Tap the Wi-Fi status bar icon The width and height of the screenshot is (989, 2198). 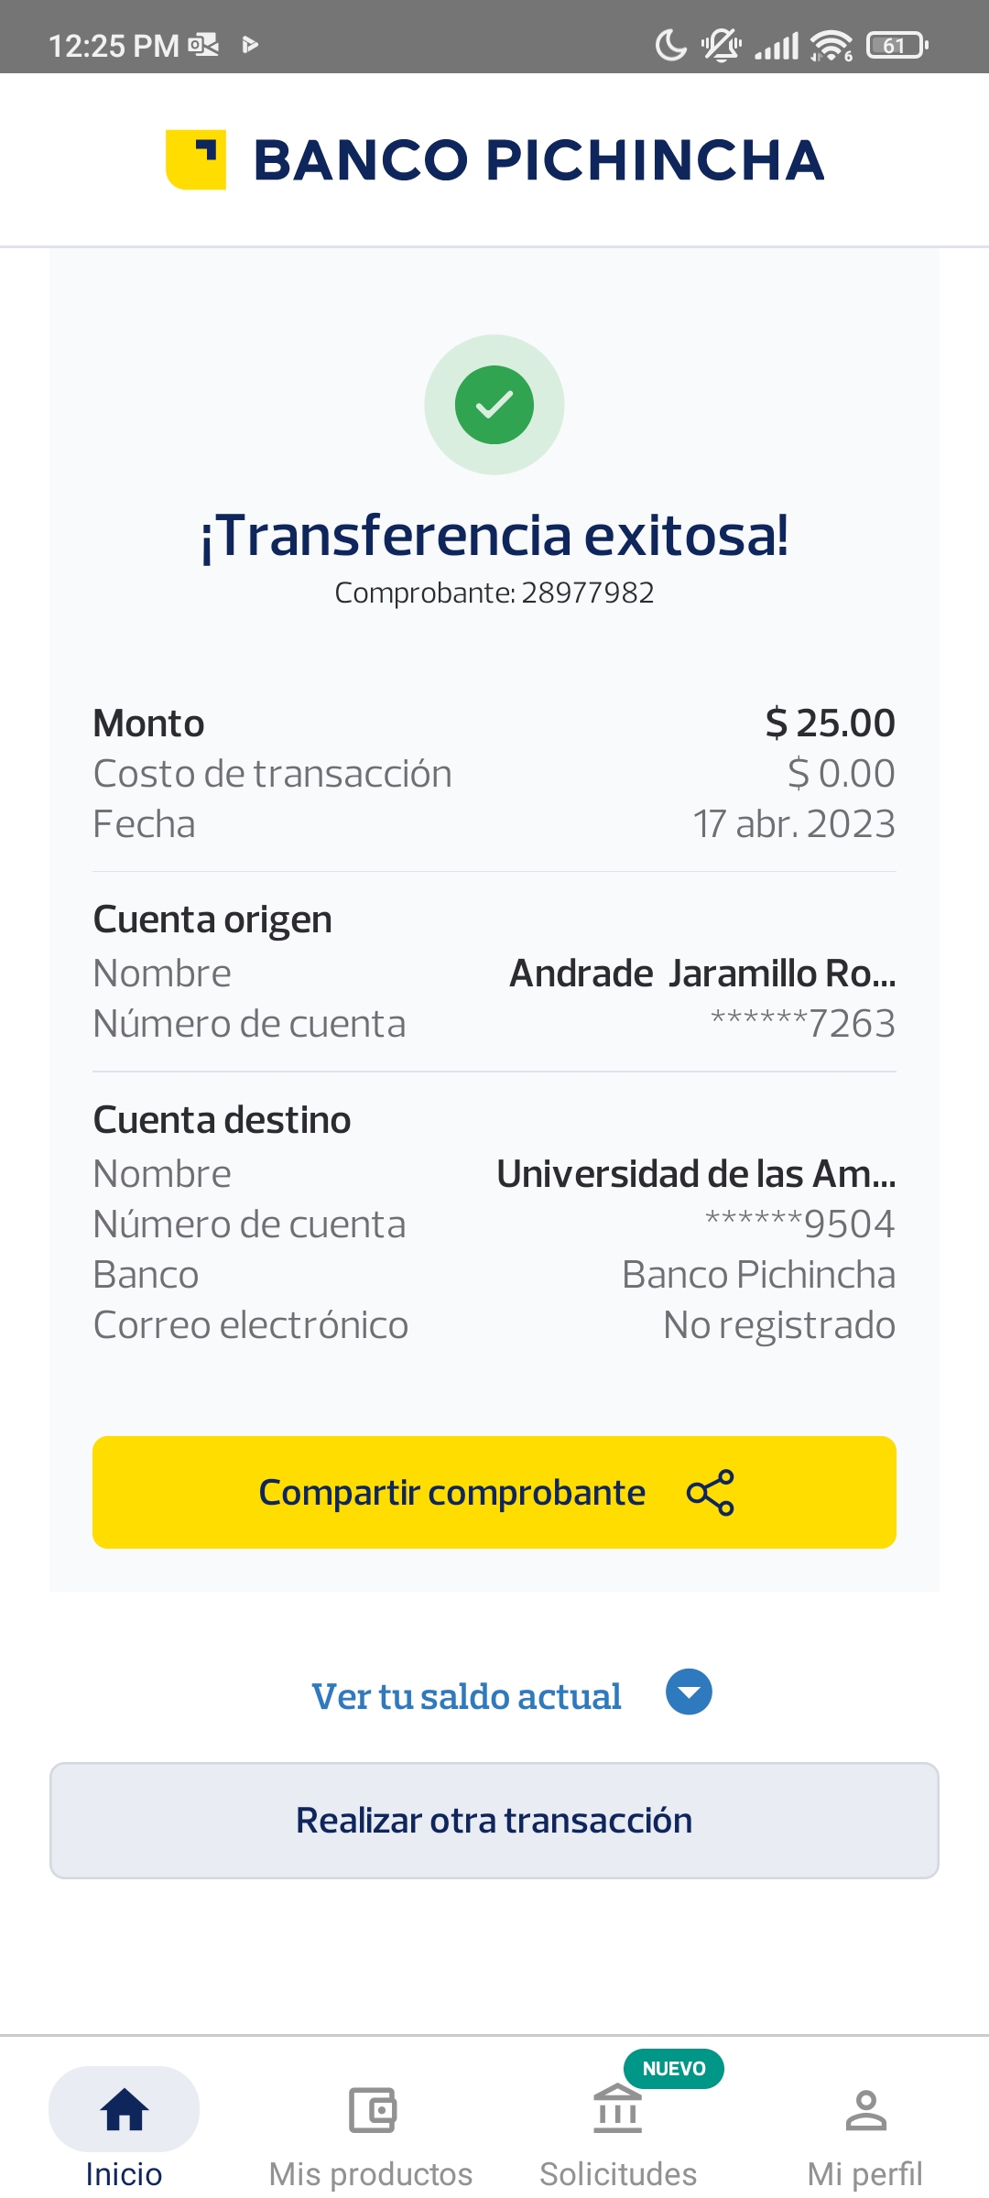coord(831,45)
